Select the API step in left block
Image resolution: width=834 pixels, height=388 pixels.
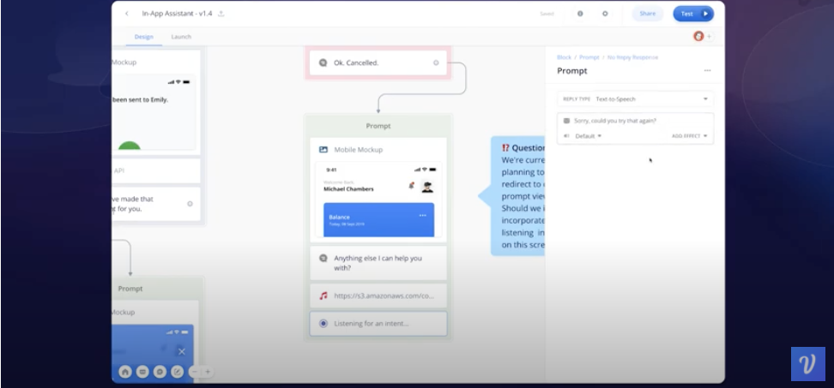click(156, 171)
